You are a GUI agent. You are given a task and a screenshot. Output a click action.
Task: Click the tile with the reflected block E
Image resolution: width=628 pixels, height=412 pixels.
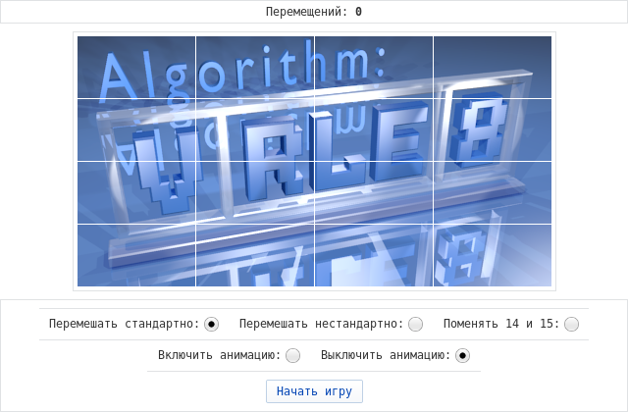[374, 255]
